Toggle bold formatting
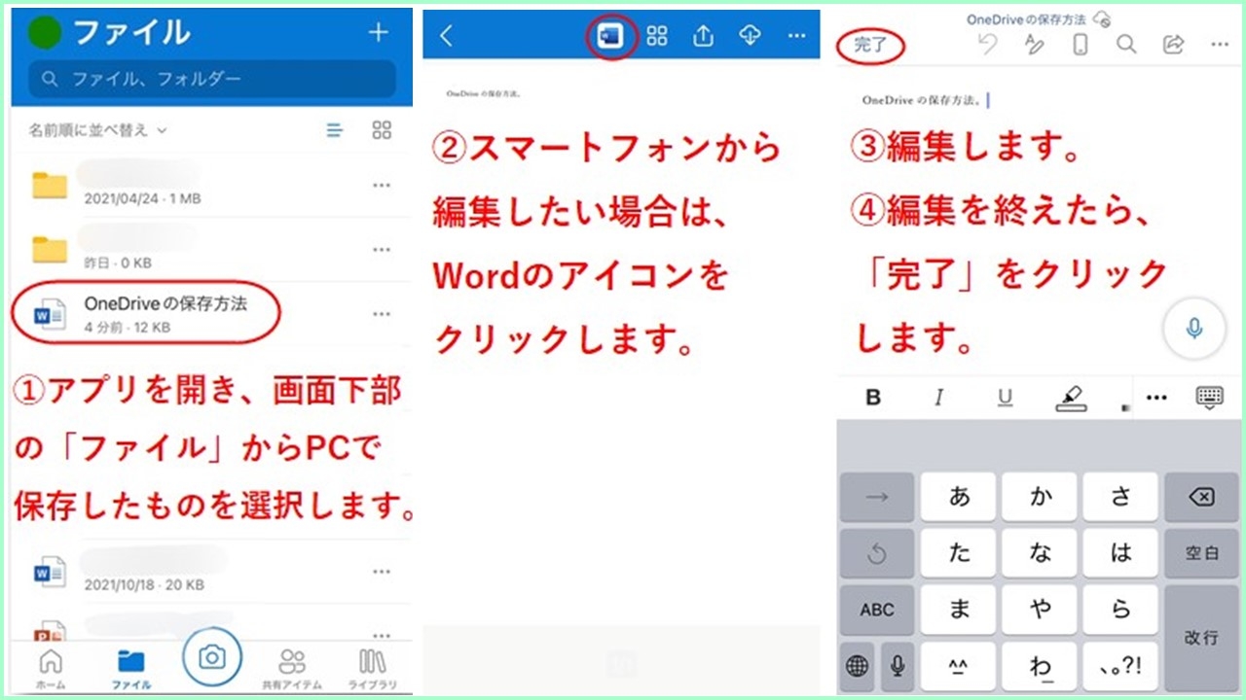1246x700 pixels. tap(873, 398)
